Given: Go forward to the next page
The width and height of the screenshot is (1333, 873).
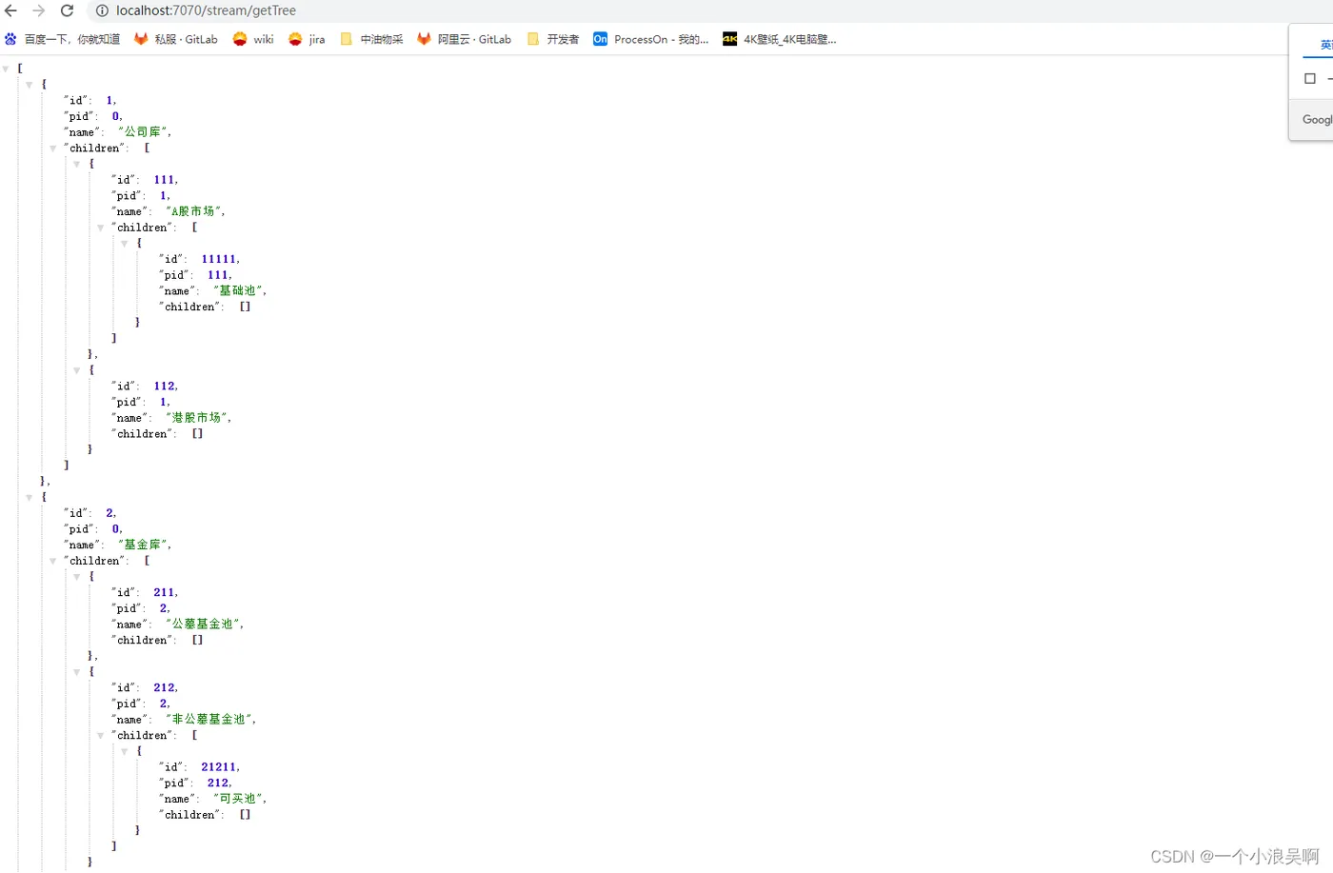Looking at the screenshot, I should coord(39,10).
